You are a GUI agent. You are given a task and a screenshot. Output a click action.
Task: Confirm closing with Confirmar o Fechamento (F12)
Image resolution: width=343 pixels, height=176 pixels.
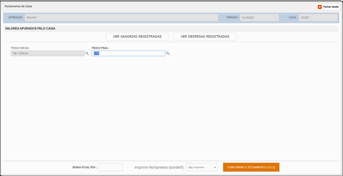251,167
